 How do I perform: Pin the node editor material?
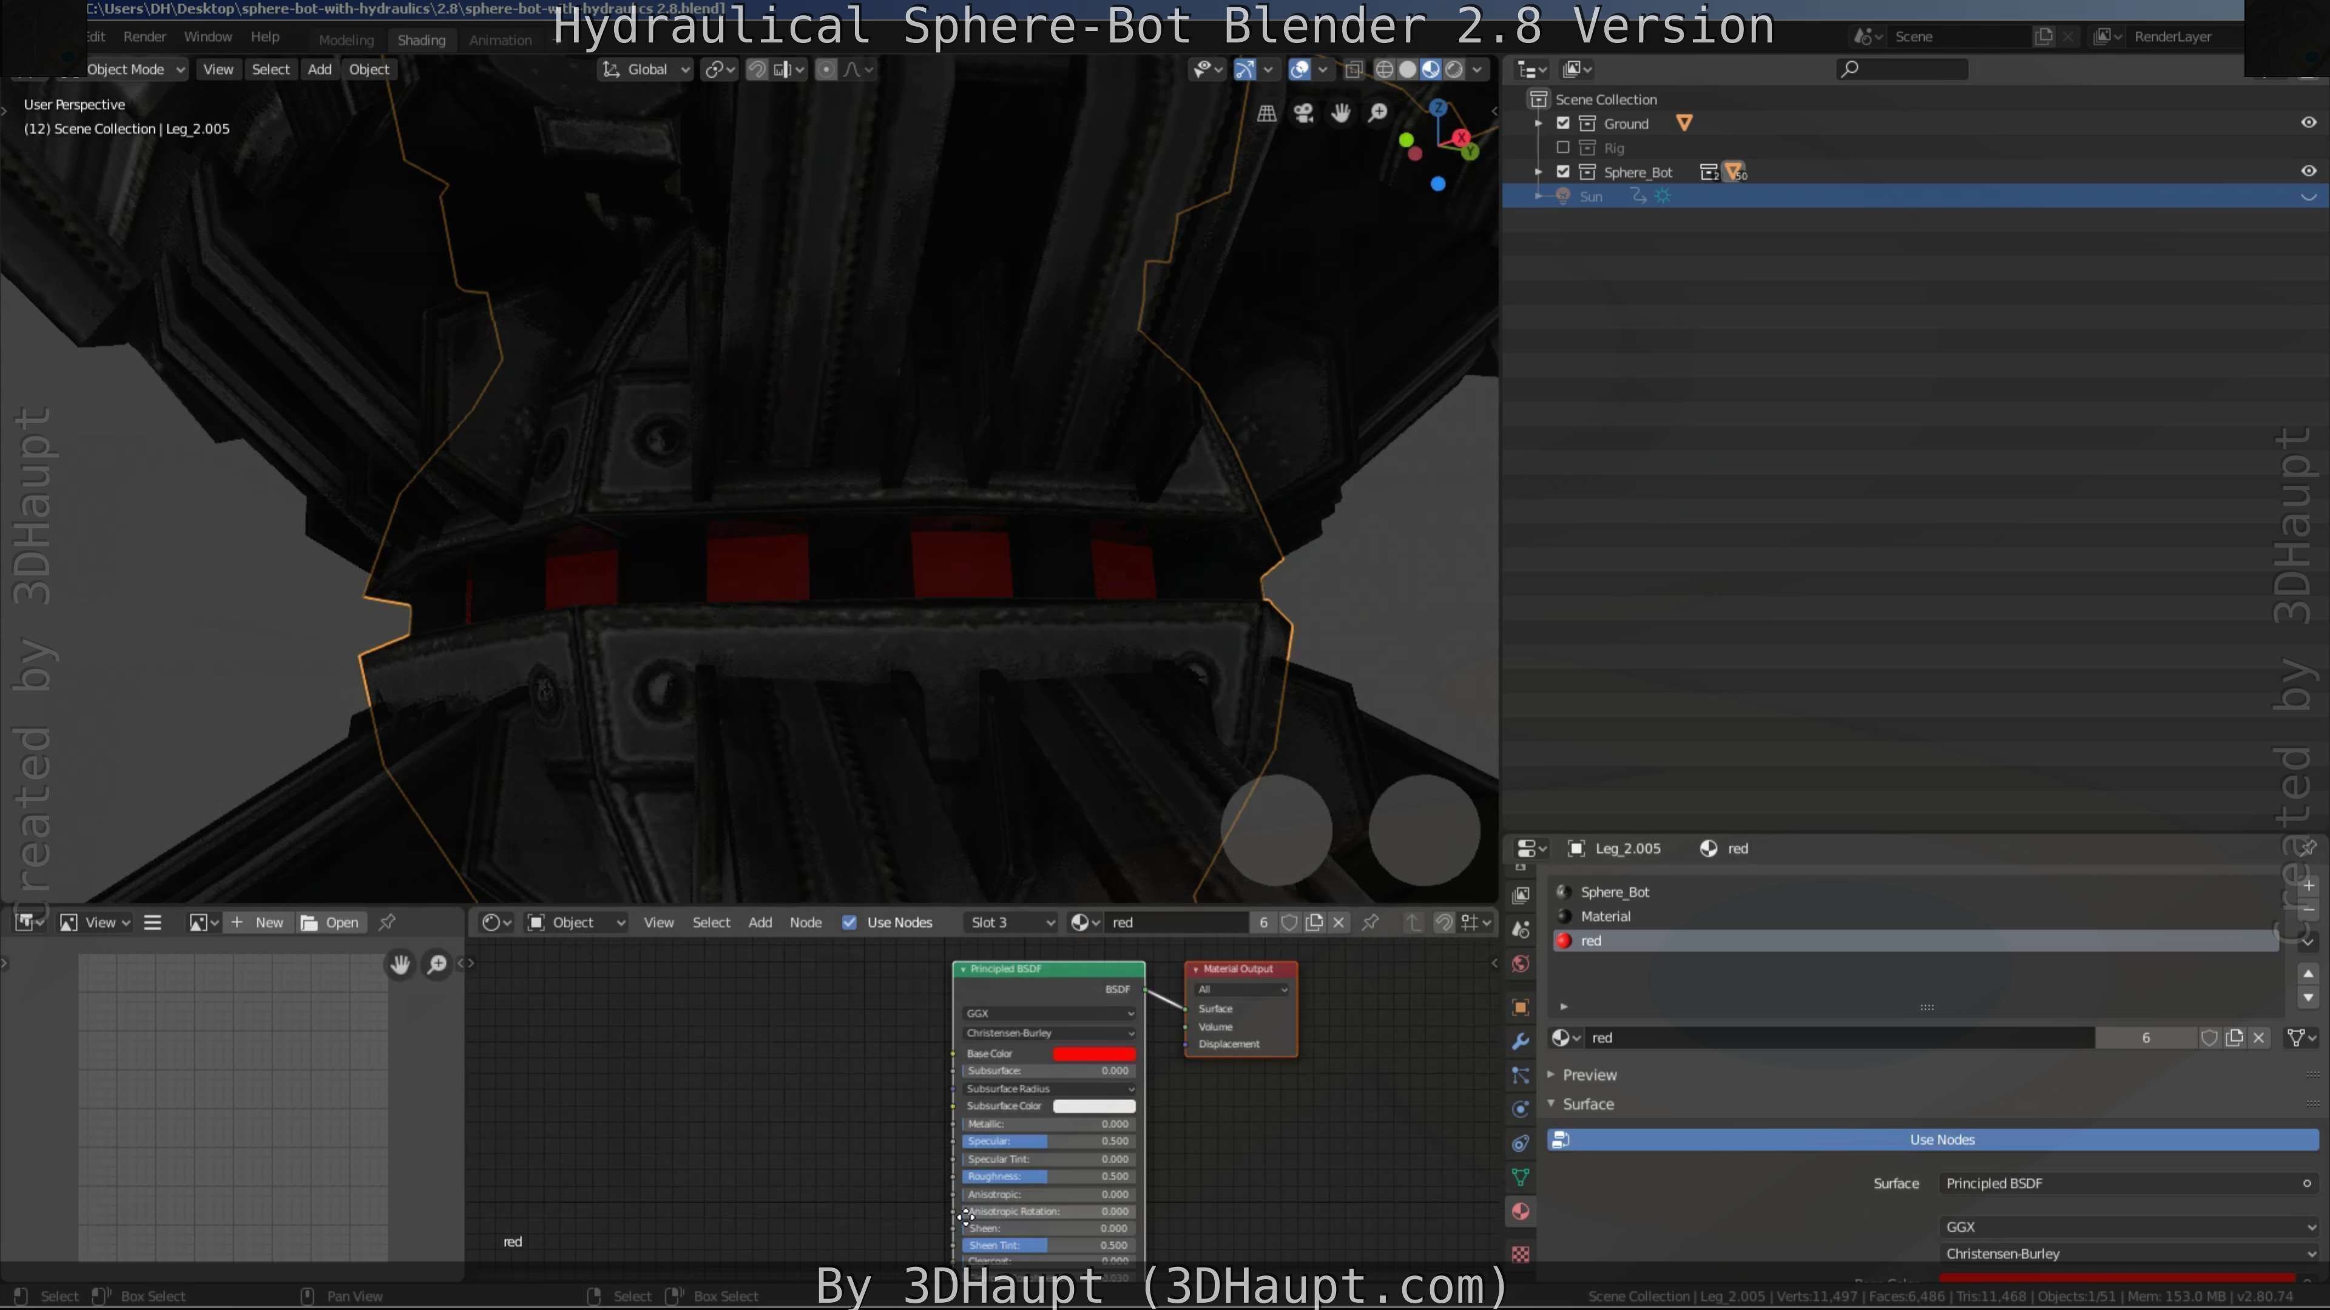coord(1370,922)
